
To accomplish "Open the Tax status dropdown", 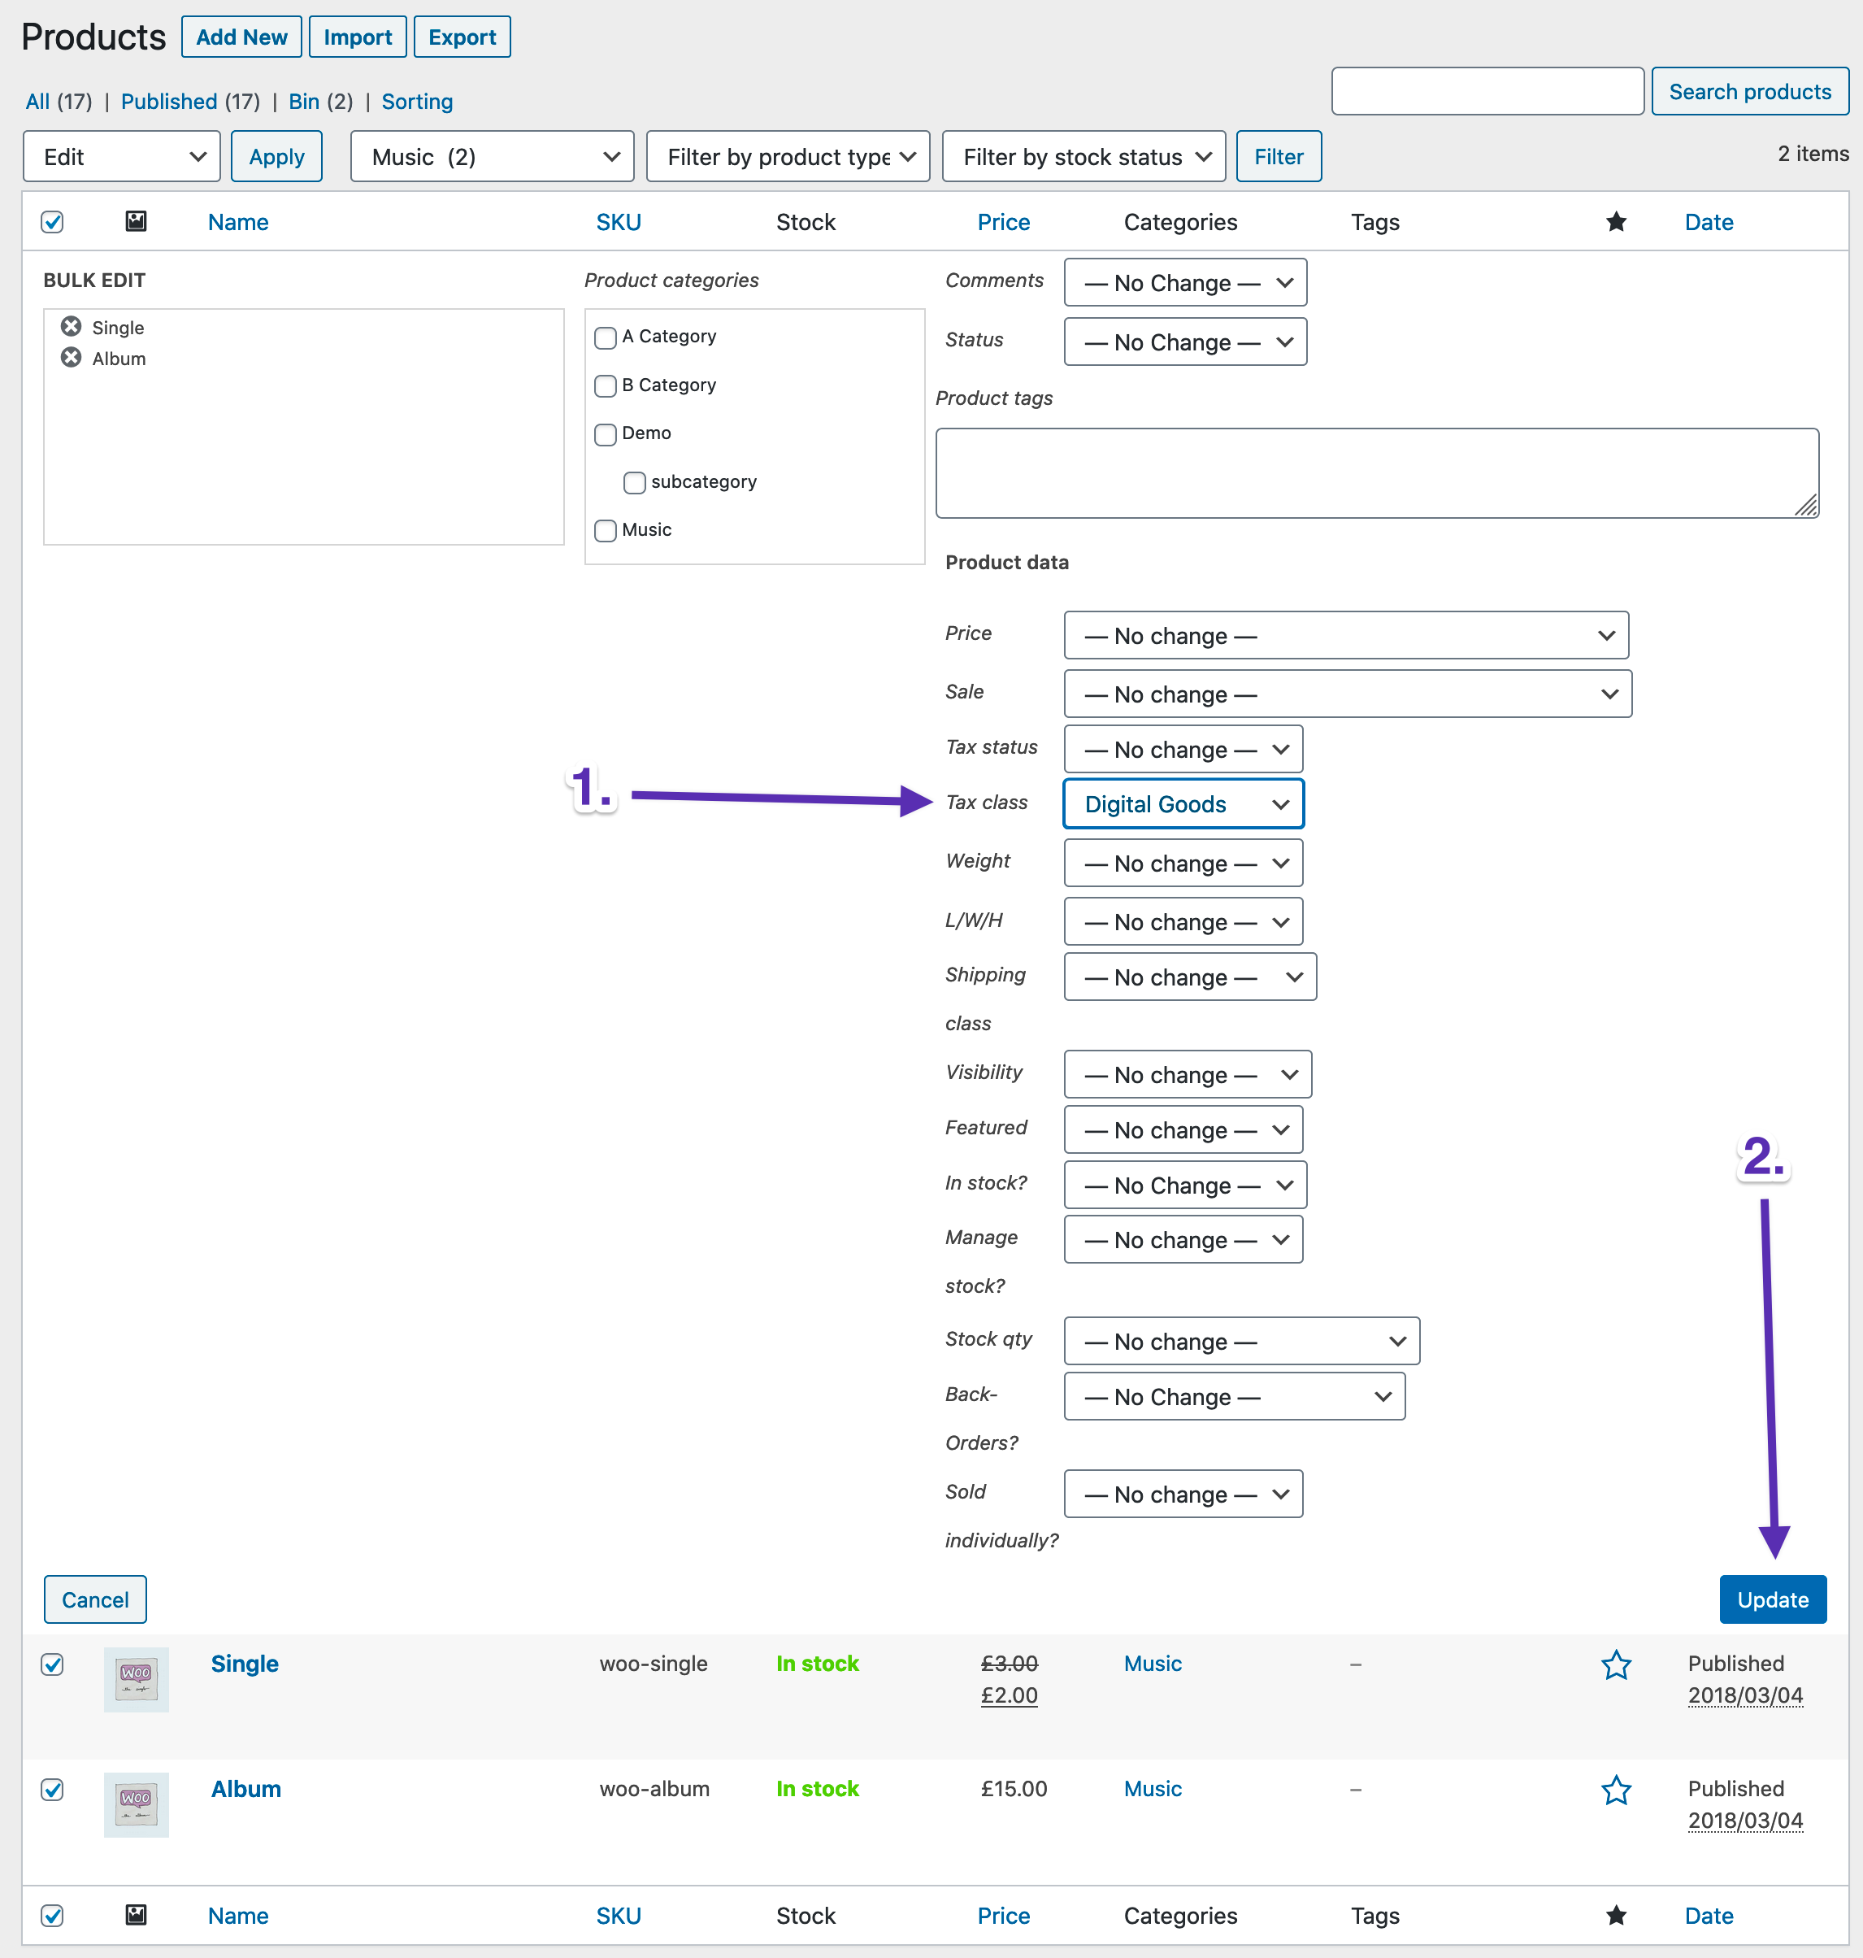I will tap(1183, 750).
